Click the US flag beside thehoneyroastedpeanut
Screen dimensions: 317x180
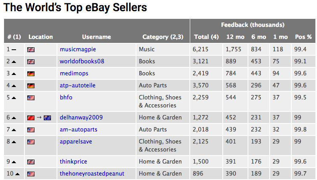click(x=31, y=174)
